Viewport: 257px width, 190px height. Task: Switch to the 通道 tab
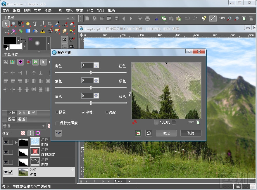tap(21, 119)
